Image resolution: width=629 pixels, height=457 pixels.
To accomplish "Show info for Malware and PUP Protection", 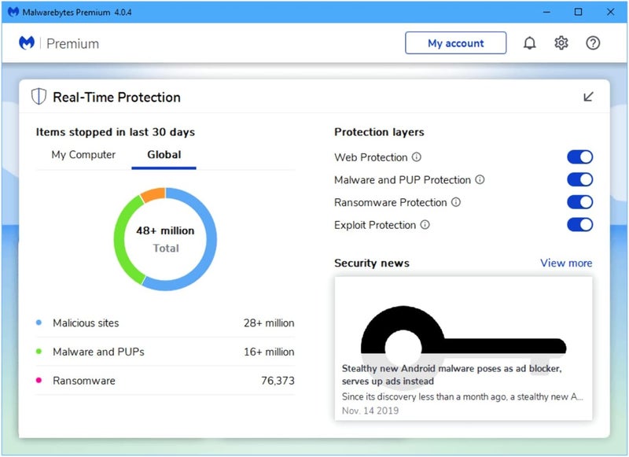I will pyautogui.click(x=480, y=179).
